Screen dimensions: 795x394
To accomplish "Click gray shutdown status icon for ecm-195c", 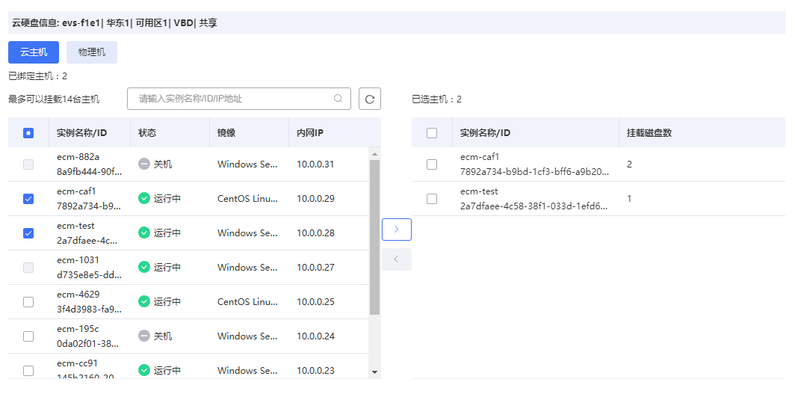I will coord(144,336).
